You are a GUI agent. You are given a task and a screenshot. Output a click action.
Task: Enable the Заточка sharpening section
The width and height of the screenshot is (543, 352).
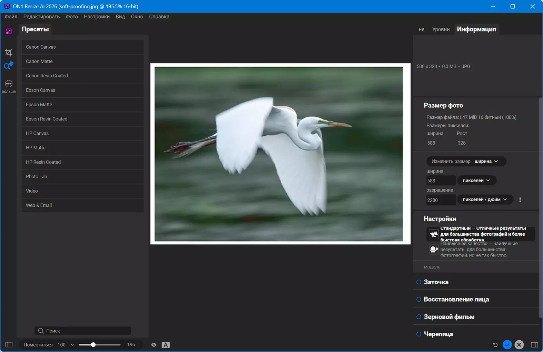coord(419,282)
